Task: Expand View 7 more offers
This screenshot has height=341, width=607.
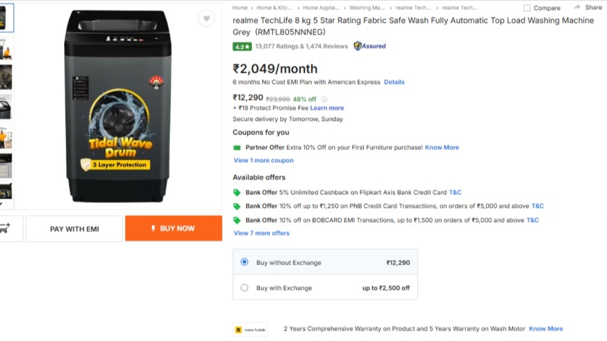Action: 261,233
